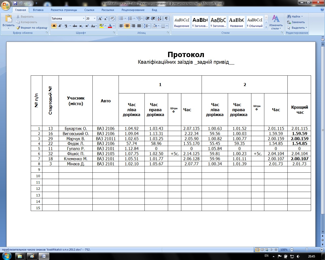
Task: Open the Change Case (Аа) dropdown
Action: click(94, 26)
